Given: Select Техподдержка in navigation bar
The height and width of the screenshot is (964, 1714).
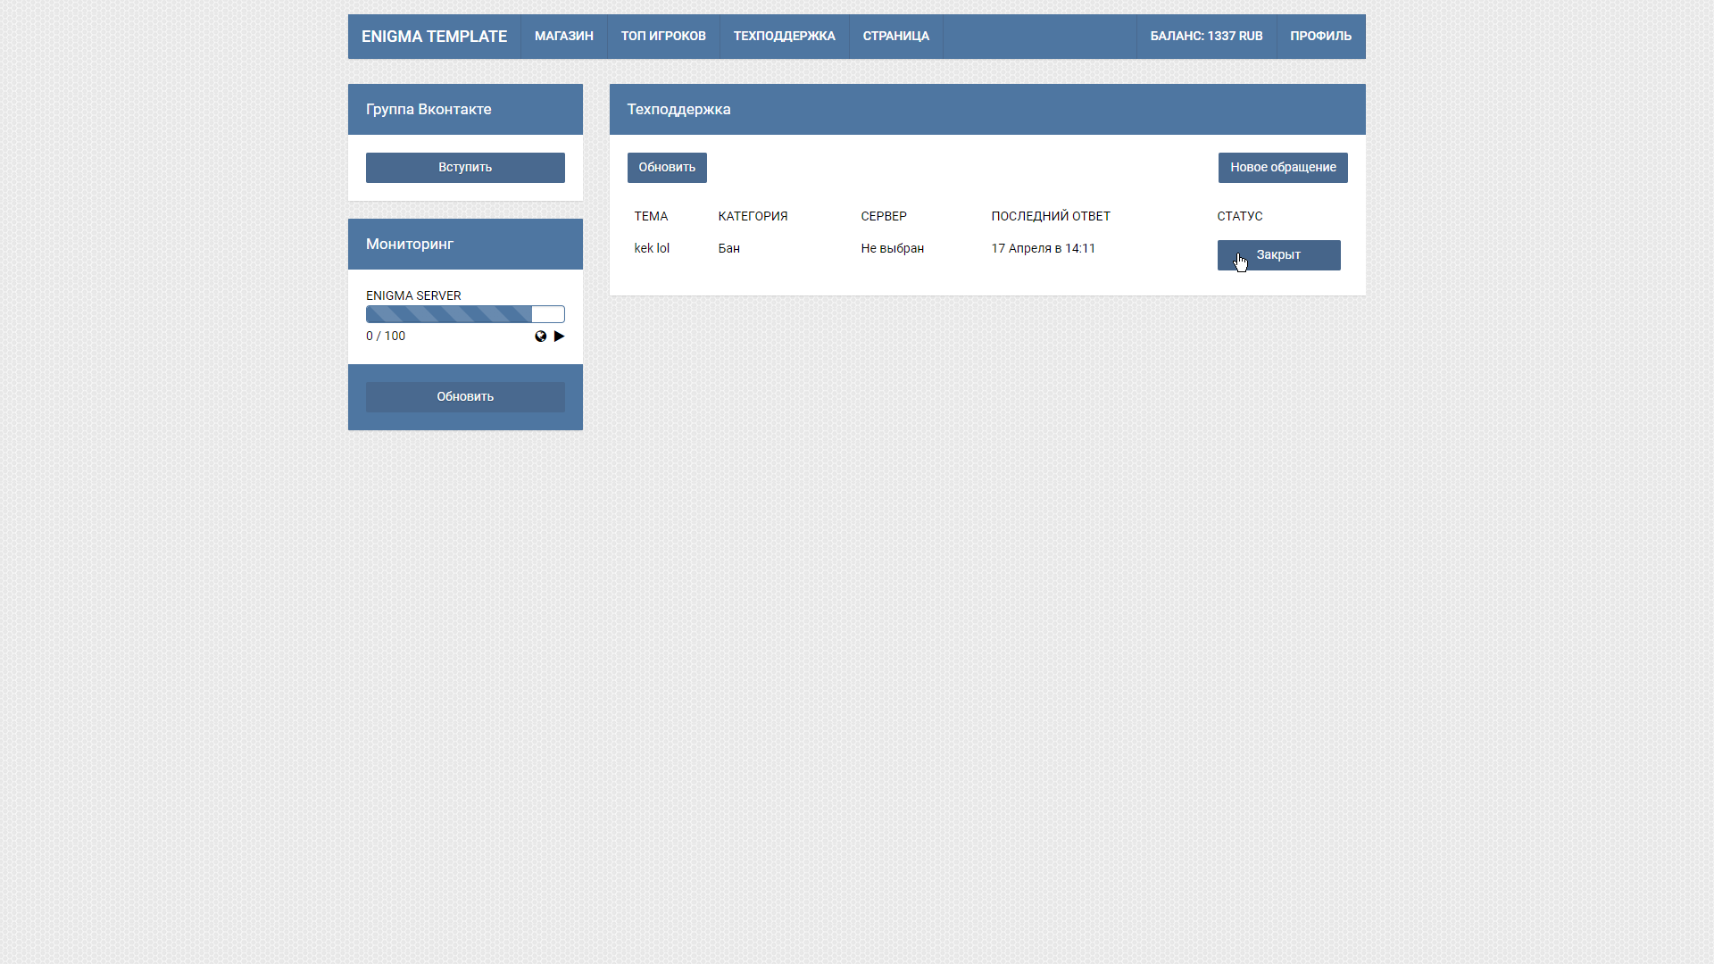Looking at the screenshot, I should coord(784,37).
